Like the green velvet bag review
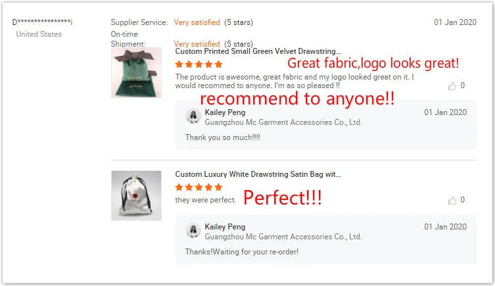 point(452,86)
